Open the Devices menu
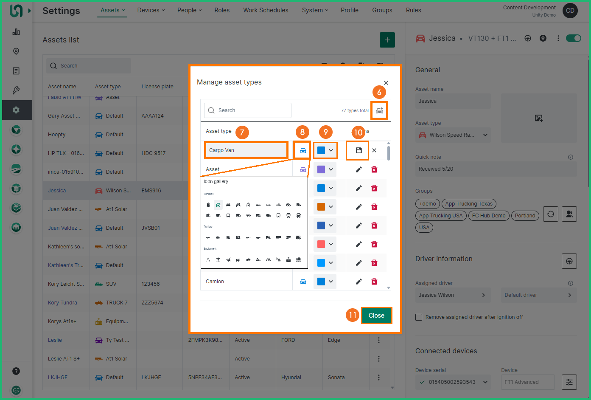Screen dimensions: 591x400 click(x=151, y=10)
